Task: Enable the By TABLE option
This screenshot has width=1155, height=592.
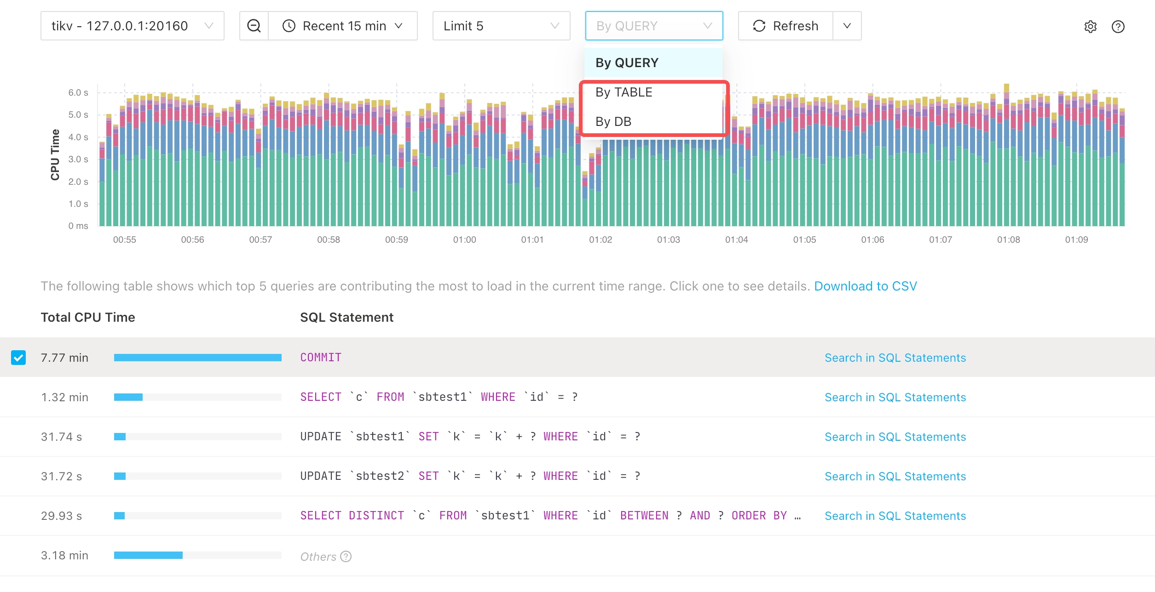Action: (624, 92)
